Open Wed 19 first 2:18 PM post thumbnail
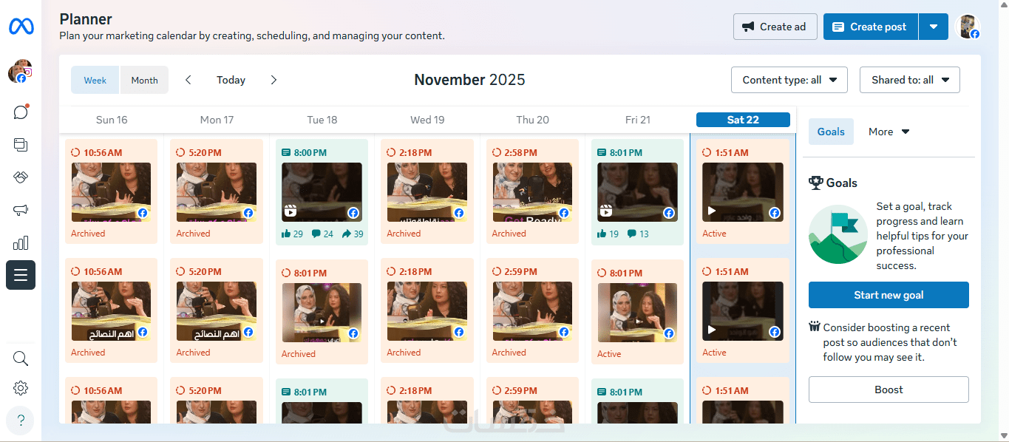The height and width of the screenshot is (442, 1009). point(427,192)
